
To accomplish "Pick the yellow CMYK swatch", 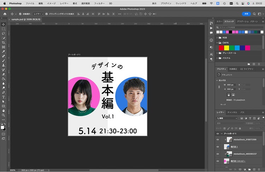I will 226,48.
